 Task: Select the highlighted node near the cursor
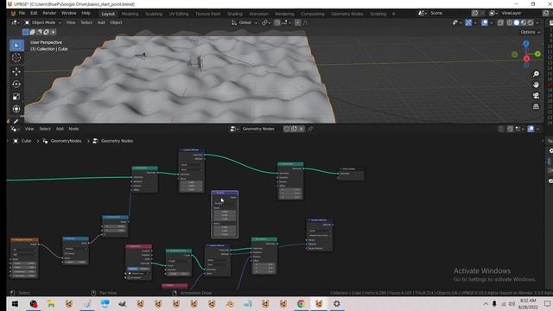pos(225,214)
